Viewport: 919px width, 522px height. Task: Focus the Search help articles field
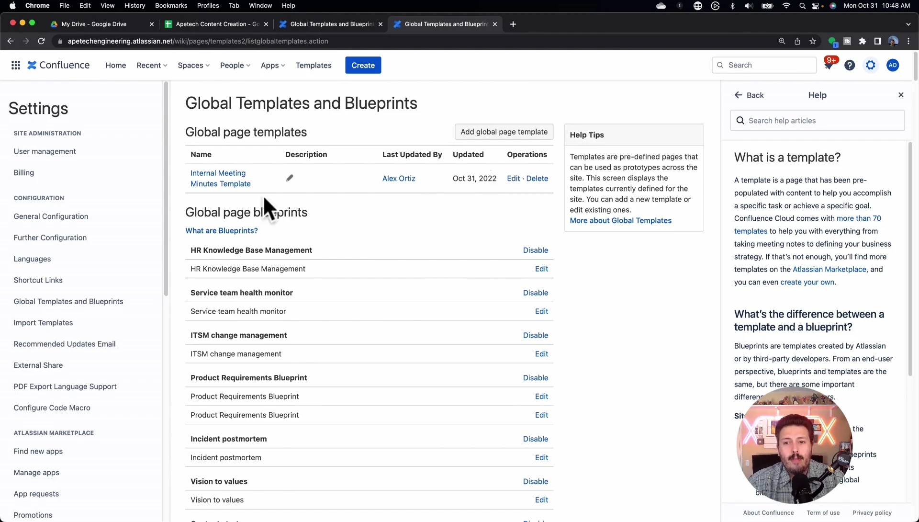pyautogui.click(x=817, y=121)
